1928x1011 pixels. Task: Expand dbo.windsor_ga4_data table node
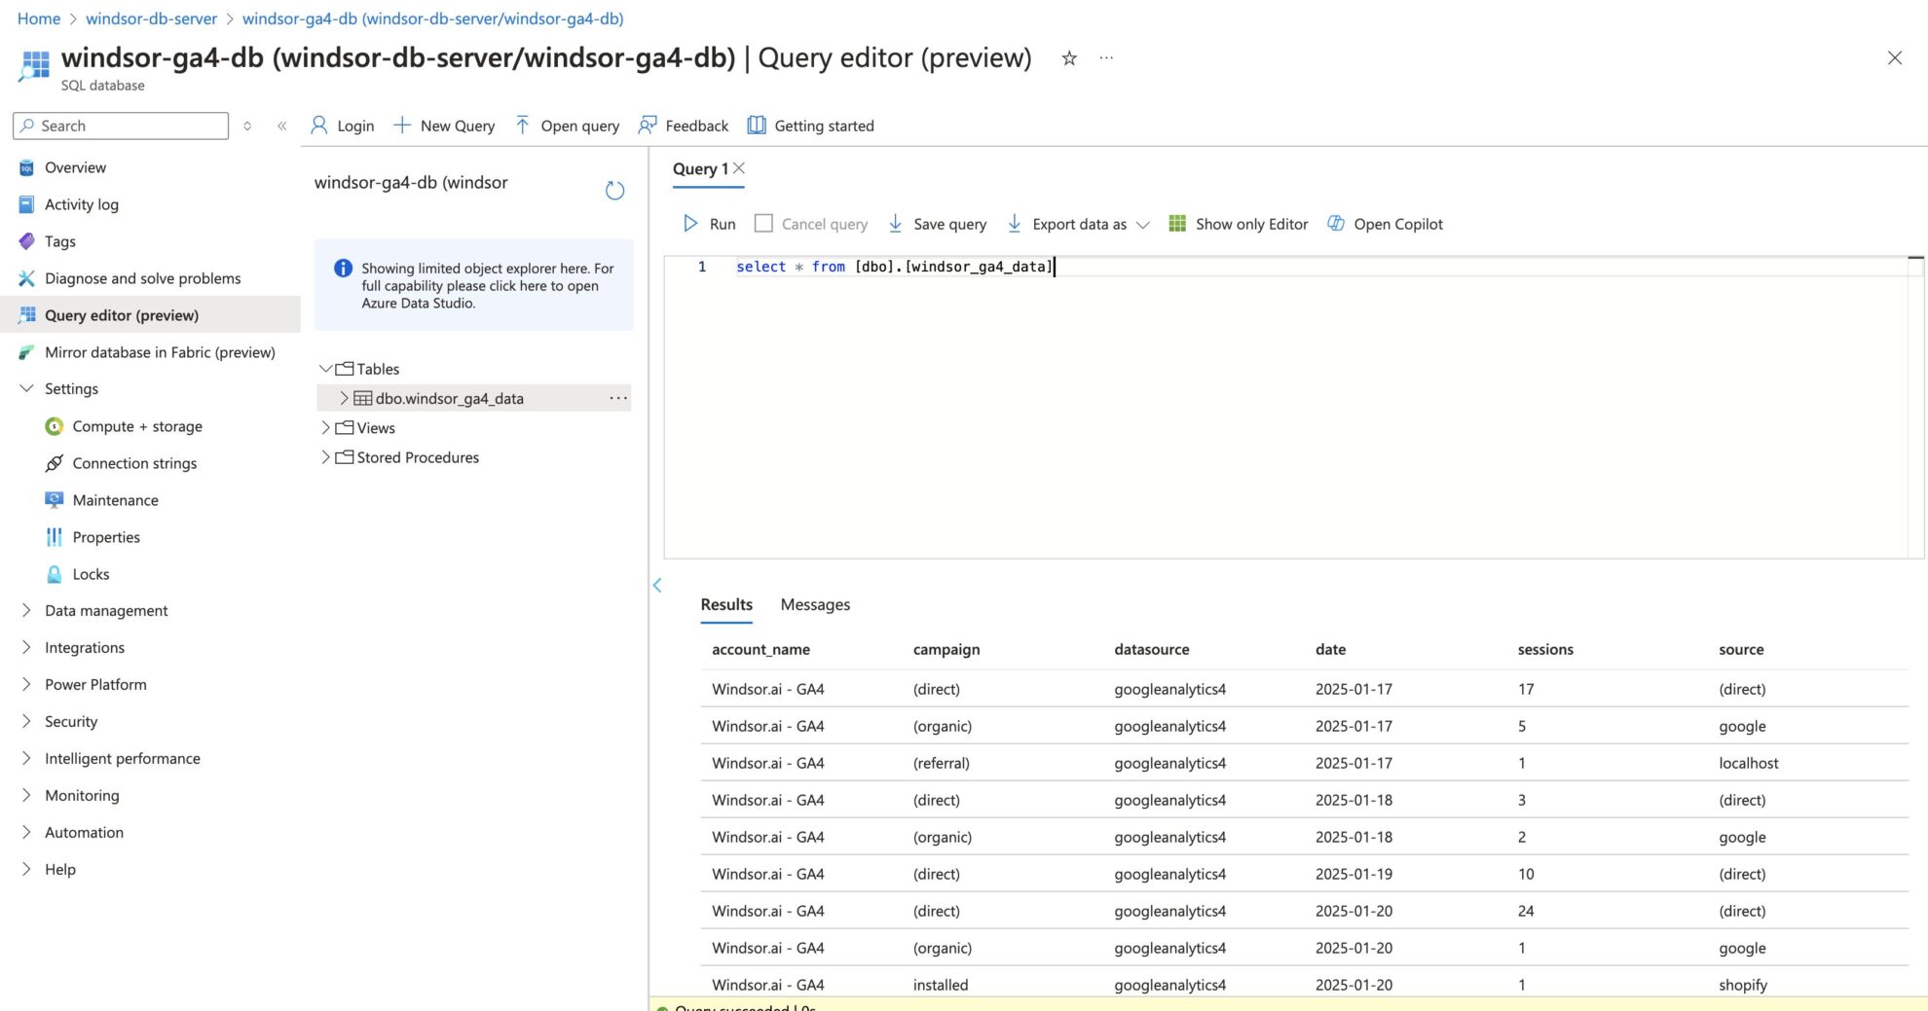click(x=344, y=398)
